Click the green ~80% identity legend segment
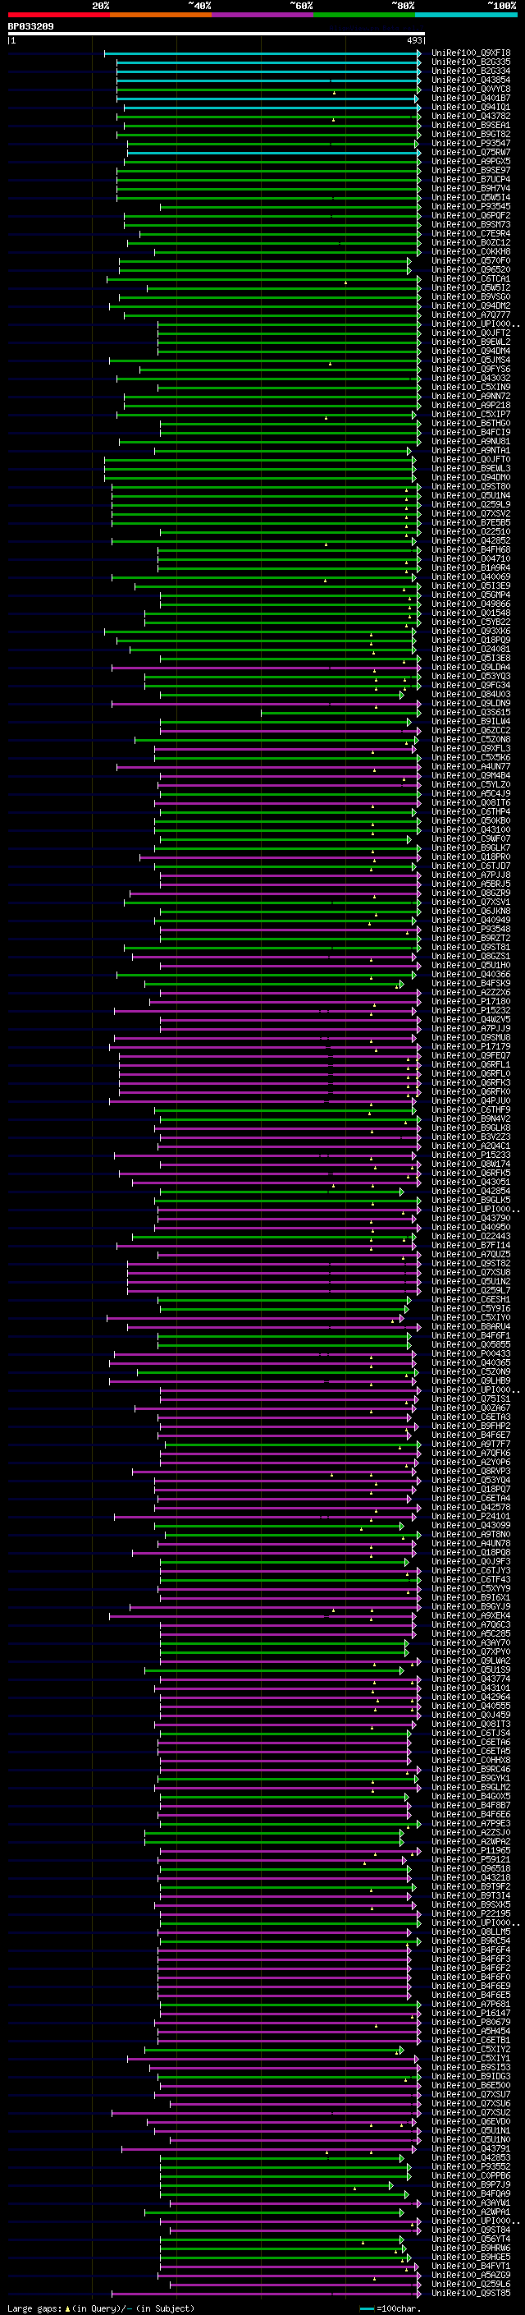525x2315 pixels. tap(364, 15)
